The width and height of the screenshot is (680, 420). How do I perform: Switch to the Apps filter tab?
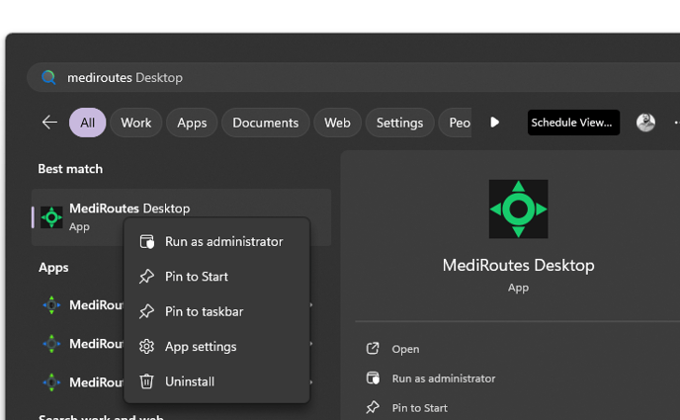[x=192, y=123]
